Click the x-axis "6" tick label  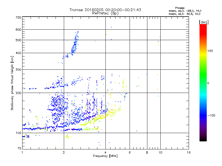coord(130,152)
